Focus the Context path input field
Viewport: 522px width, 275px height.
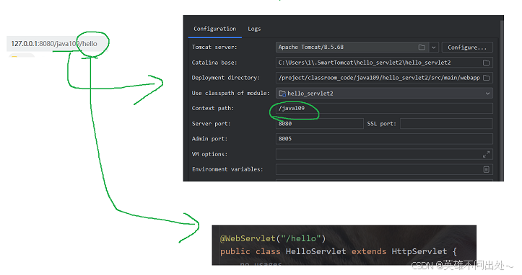point(384,108)
